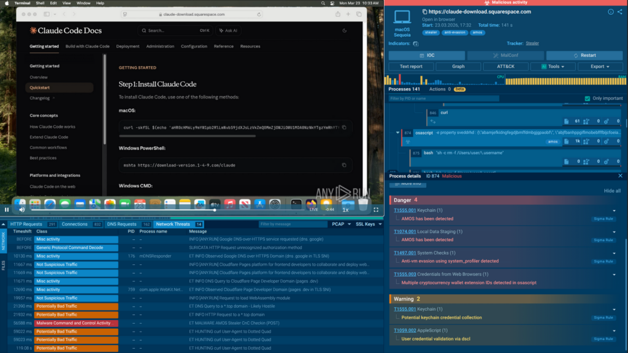Copy the Windows PowerShell mshta command

click(x=344, y=165)
